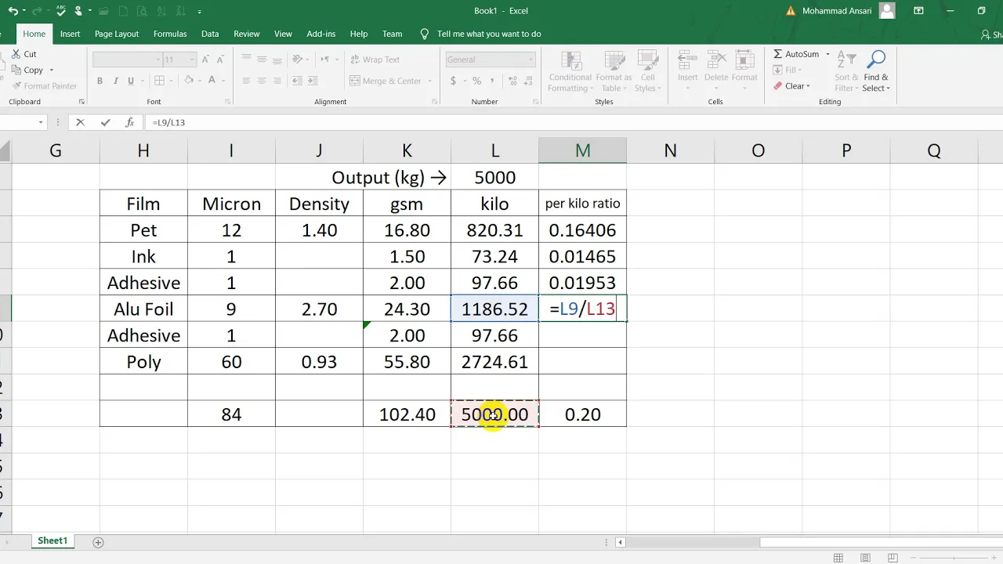Click the Decrease Font Size icon

(221, 60)
